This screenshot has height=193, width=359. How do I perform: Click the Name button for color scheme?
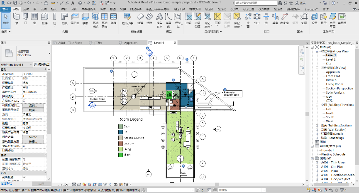(x=33, y=136)
